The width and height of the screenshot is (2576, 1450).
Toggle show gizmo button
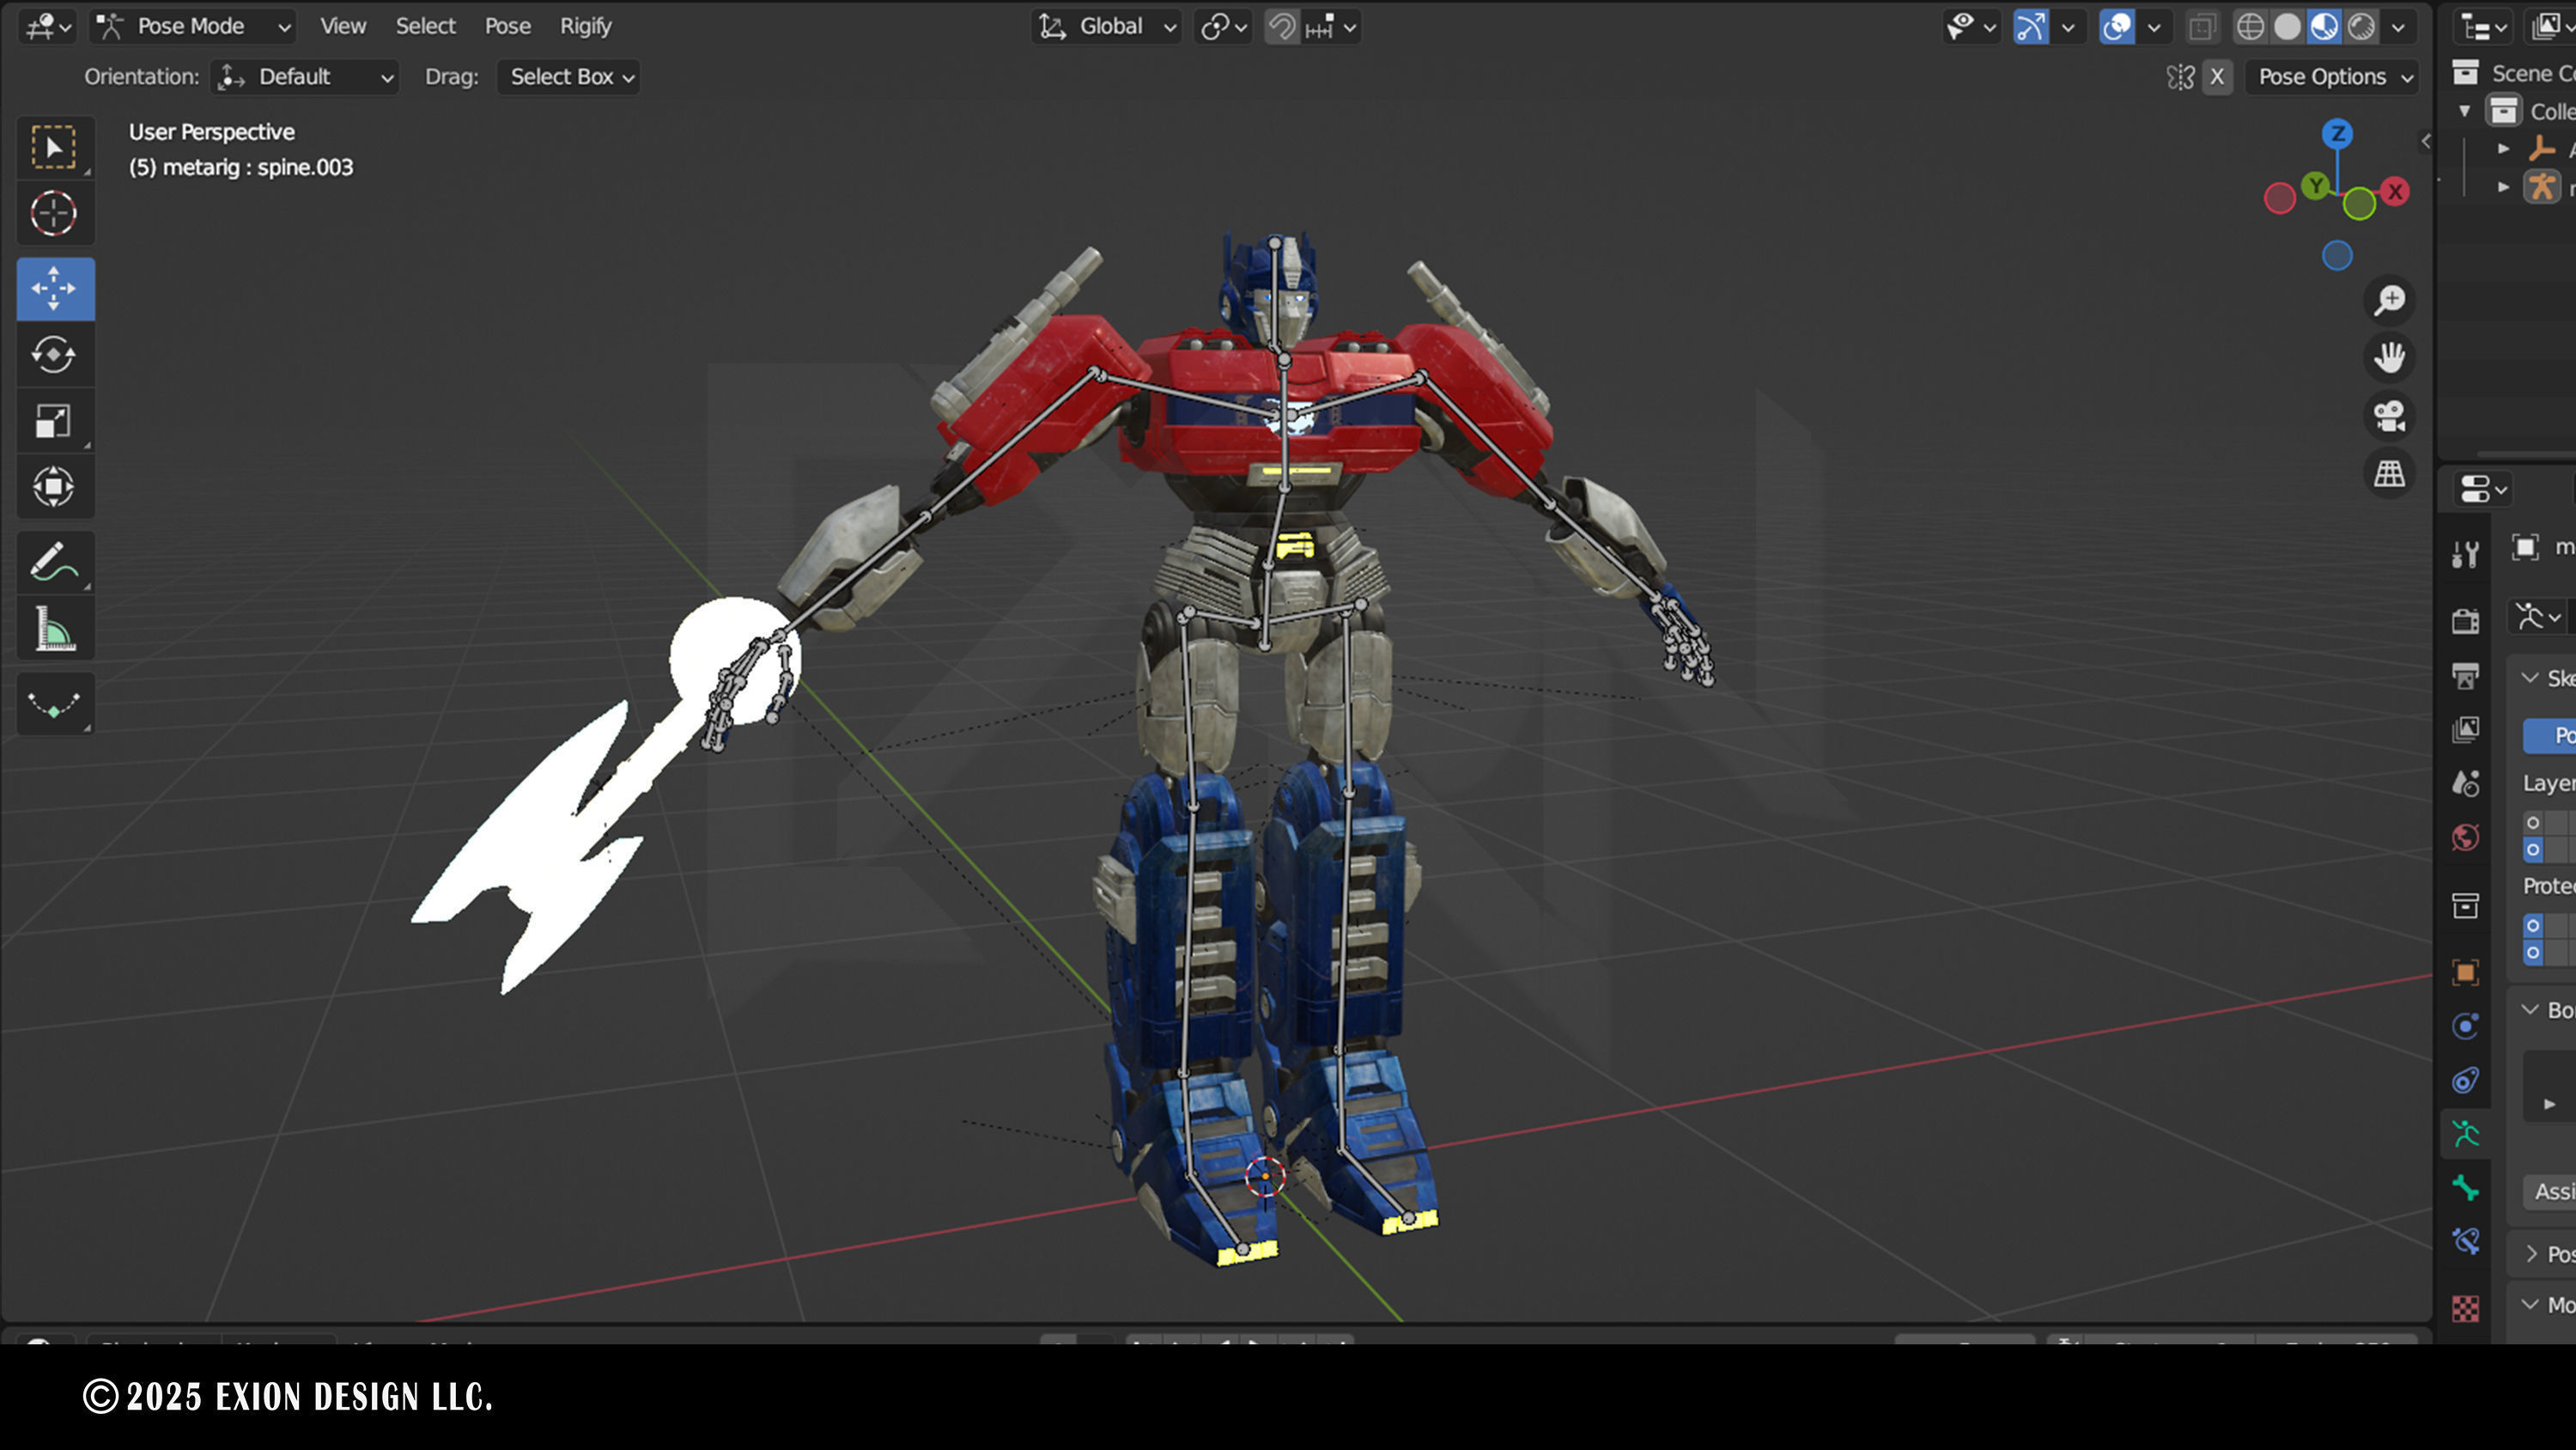2030,27
